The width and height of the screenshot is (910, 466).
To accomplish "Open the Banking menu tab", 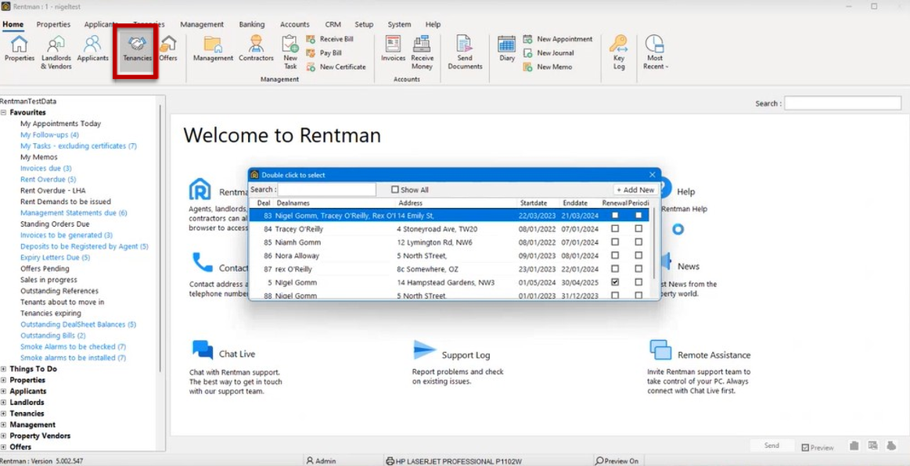I will (251, 24).
